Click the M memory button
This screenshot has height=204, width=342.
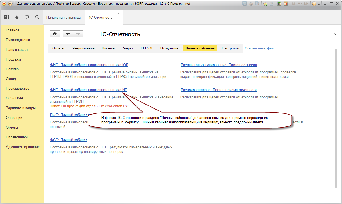tap(293, 4)
